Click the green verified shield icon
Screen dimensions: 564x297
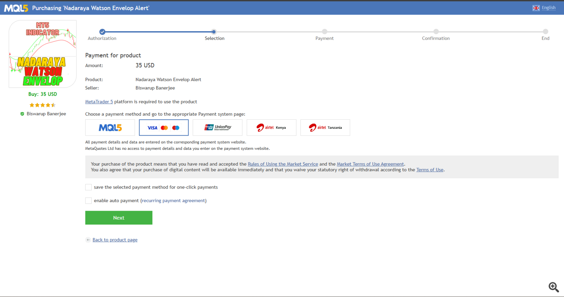coord(22,114)
